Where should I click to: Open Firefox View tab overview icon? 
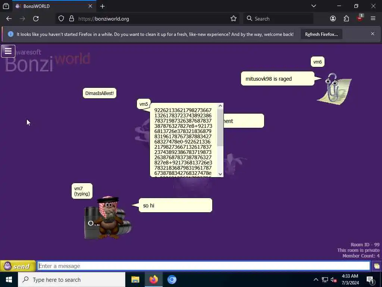[x=6, y=6]
